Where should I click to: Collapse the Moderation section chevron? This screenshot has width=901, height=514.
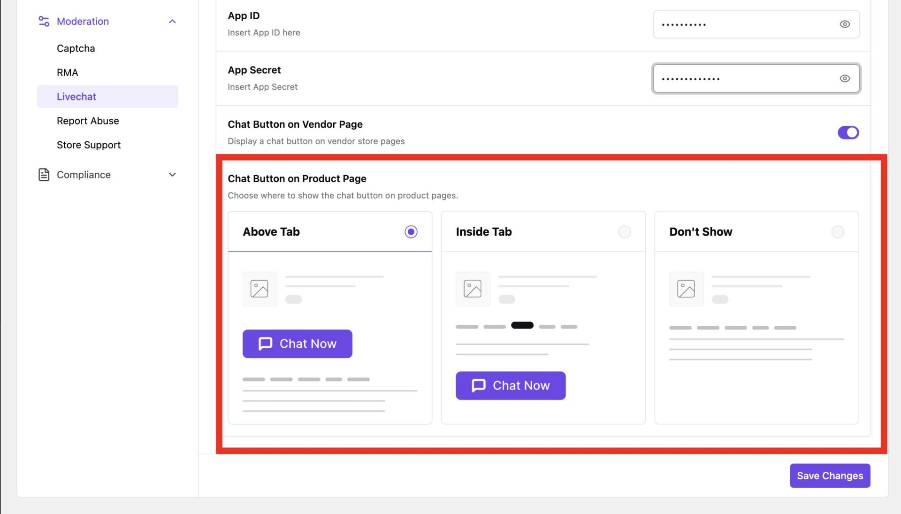coord(172,22)
